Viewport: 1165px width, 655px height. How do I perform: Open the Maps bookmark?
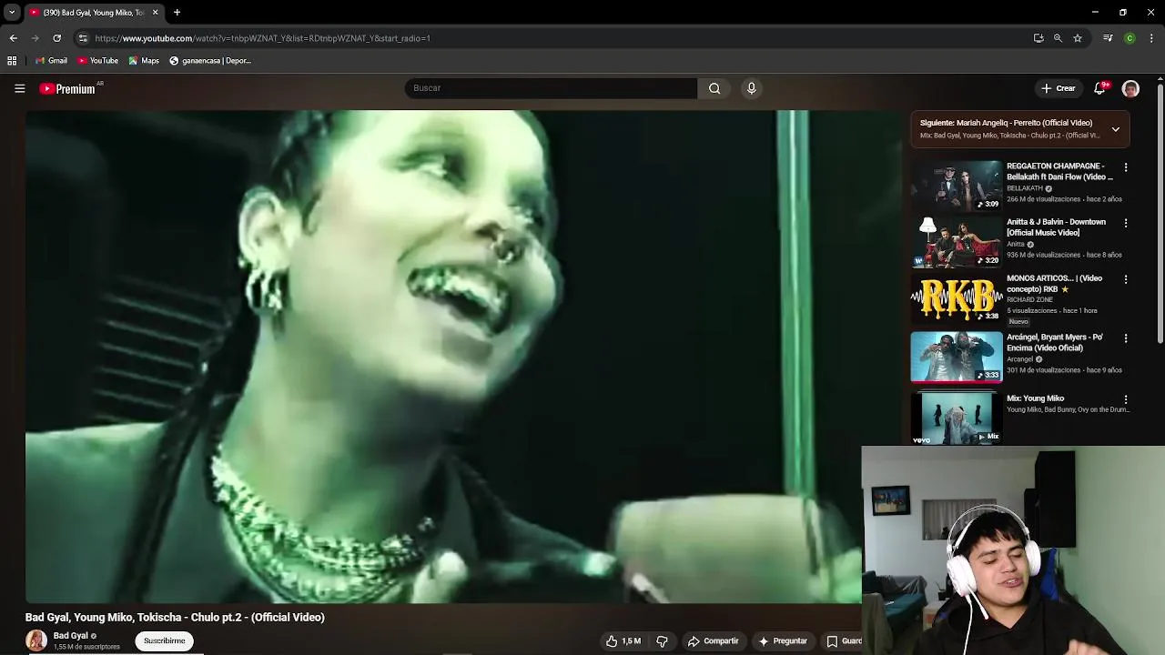144,61
